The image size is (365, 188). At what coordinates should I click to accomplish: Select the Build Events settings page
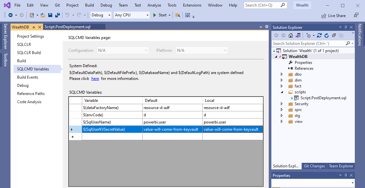28,77
